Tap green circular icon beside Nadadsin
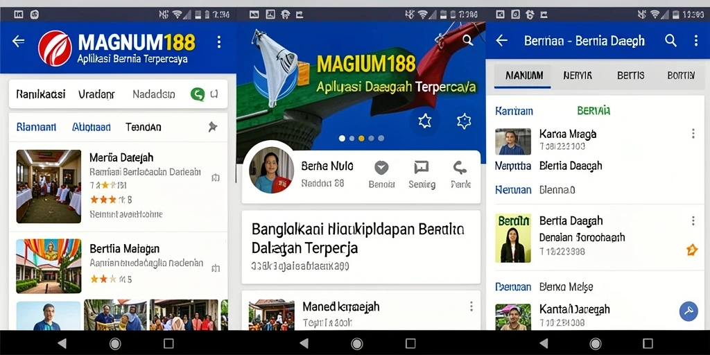The height and width of the screenshot is (355, 710). 198,94
